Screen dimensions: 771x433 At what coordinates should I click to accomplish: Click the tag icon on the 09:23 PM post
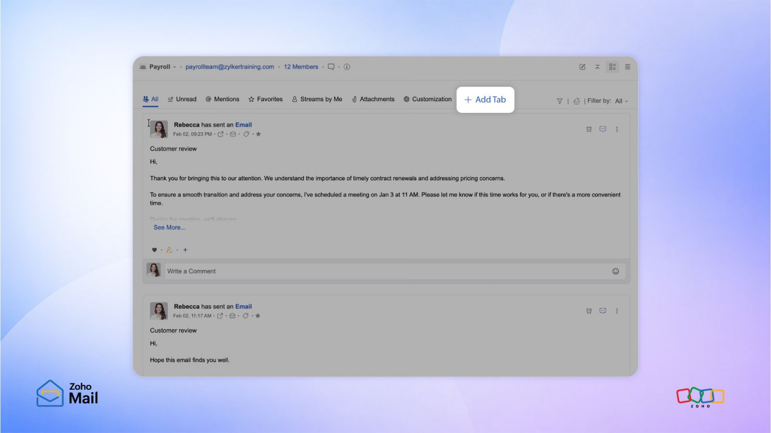246,134
